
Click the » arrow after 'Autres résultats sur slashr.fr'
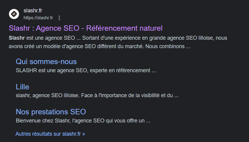click(84, 134)
